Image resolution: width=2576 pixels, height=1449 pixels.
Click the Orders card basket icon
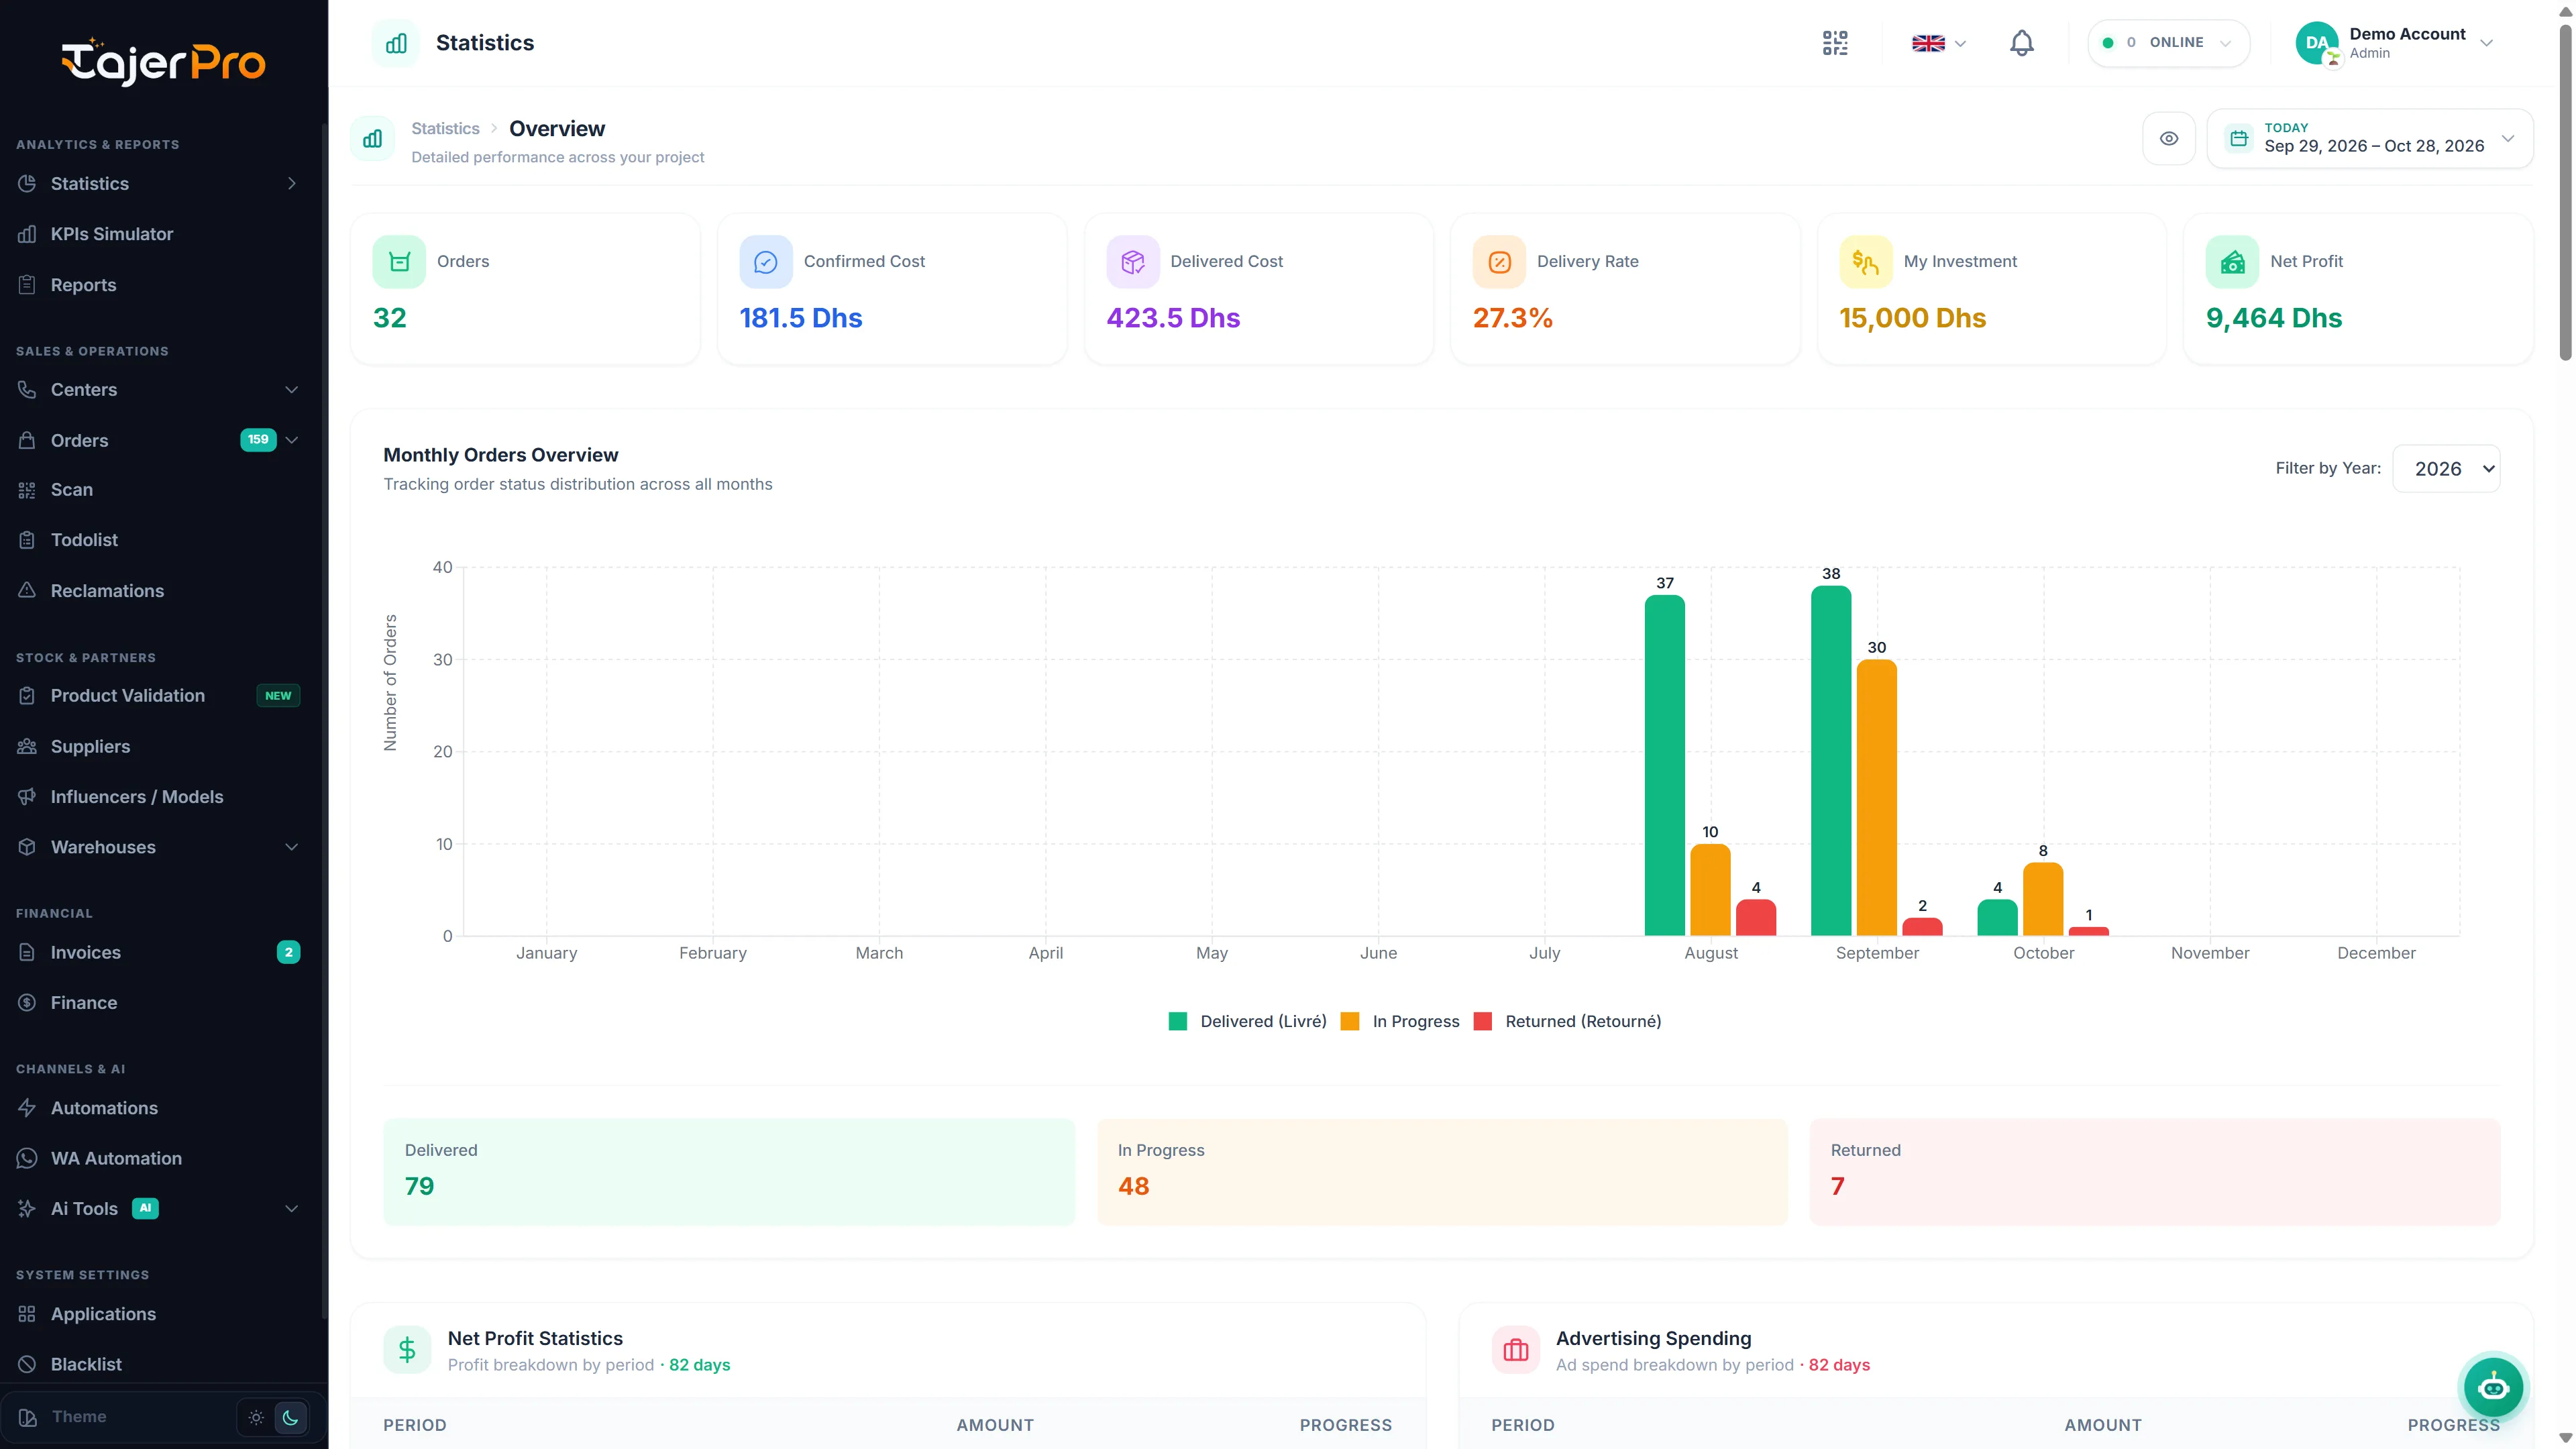coord(399,262)
